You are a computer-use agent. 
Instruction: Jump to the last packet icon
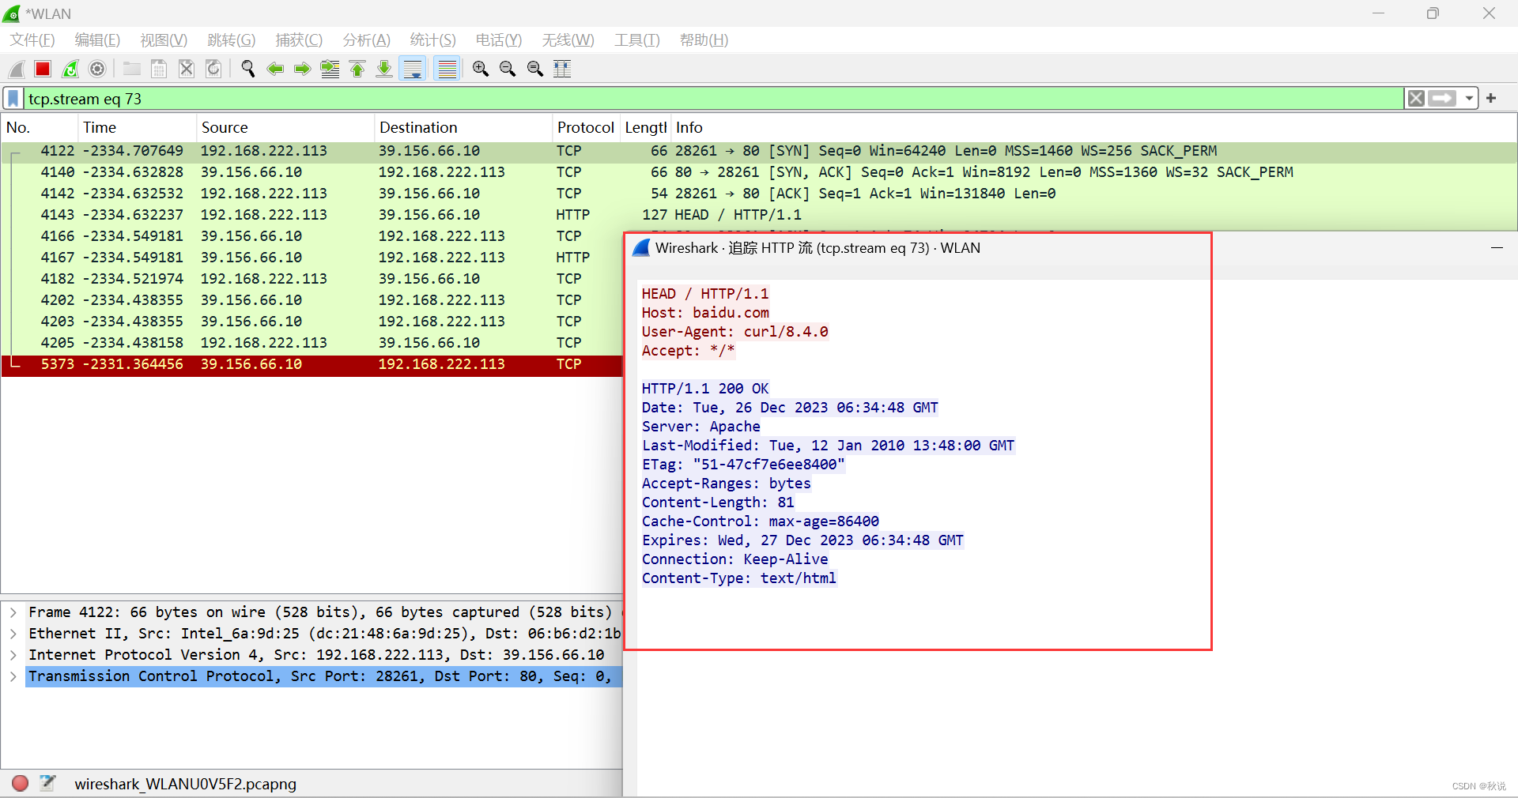pos(384,69)
